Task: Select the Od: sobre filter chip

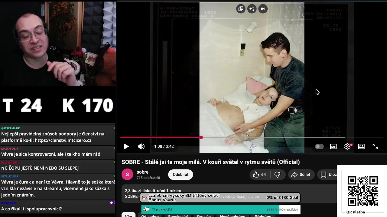Action: (x=150, y=216)
